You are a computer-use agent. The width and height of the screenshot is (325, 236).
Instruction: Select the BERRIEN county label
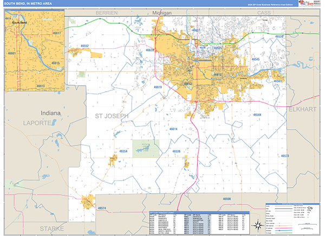[x=106, y=12]
